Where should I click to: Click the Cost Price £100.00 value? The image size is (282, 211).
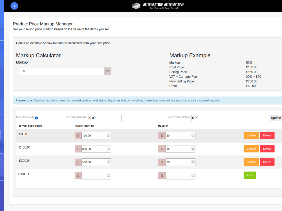252,68
